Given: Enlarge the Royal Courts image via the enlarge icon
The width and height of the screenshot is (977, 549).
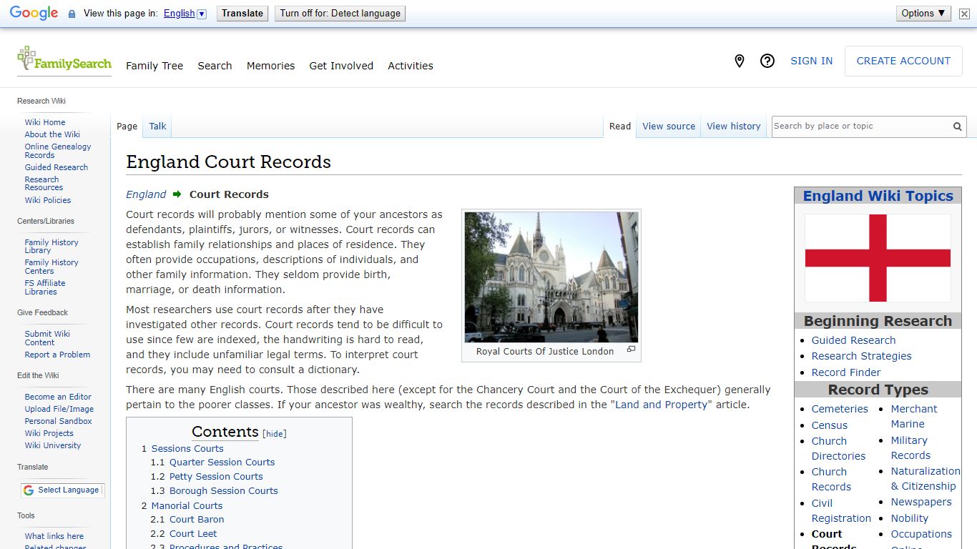Looking at the screenshot, I should [631, 350].
